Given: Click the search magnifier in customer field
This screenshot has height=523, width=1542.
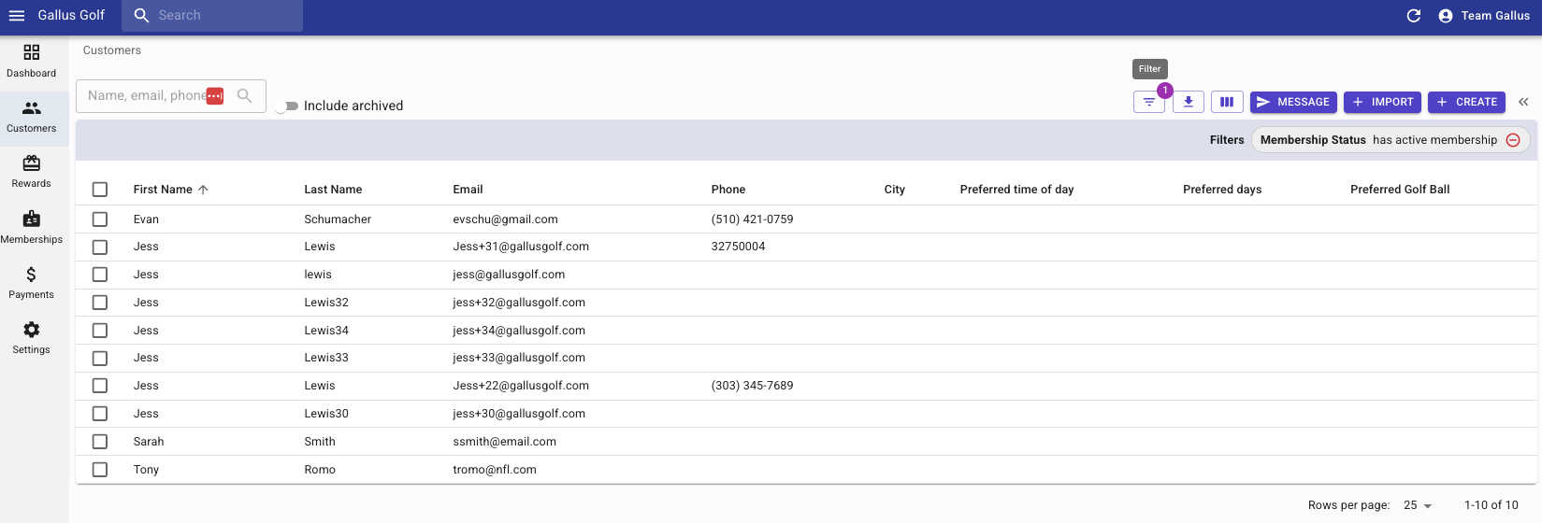Looking at the screenshot, I should coord(244,95).
